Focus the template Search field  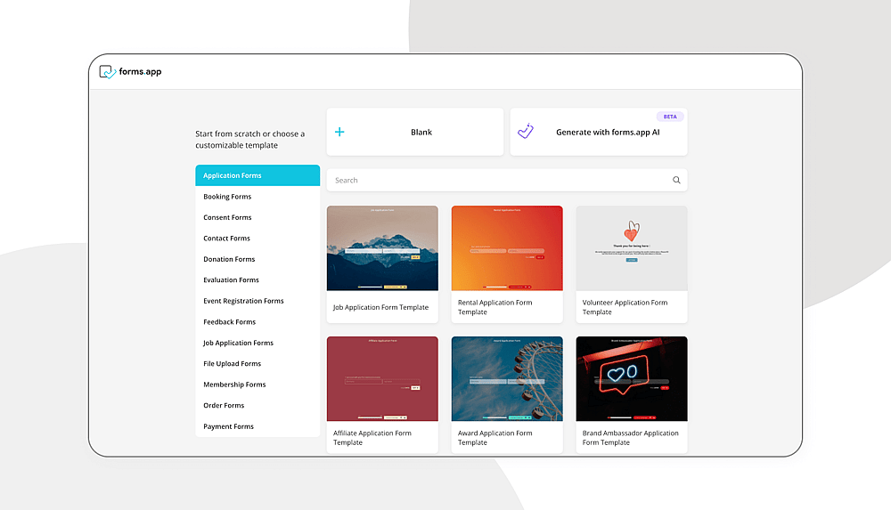click(507, 180)
